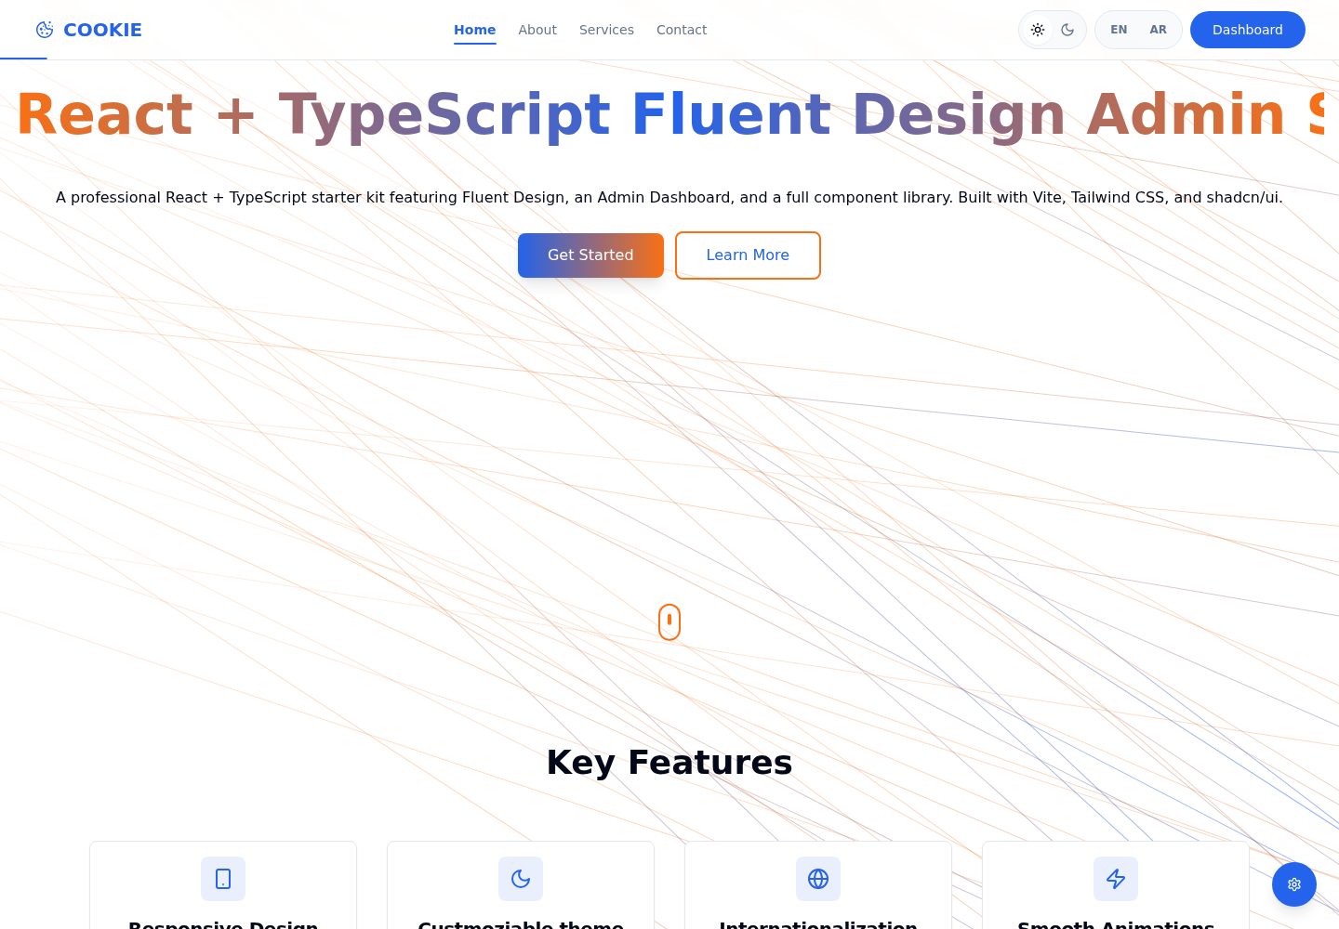Click the Get Started button

click(590, 255)
